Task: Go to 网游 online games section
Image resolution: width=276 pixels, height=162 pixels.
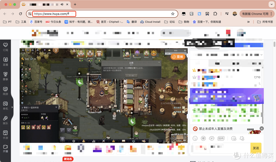Action: 5,91
